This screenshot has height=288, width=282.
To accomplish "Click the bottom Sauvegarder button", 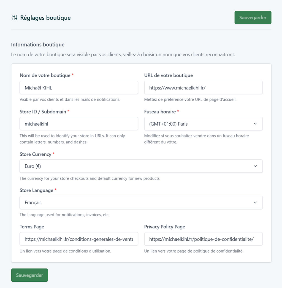I will point(29,275).
